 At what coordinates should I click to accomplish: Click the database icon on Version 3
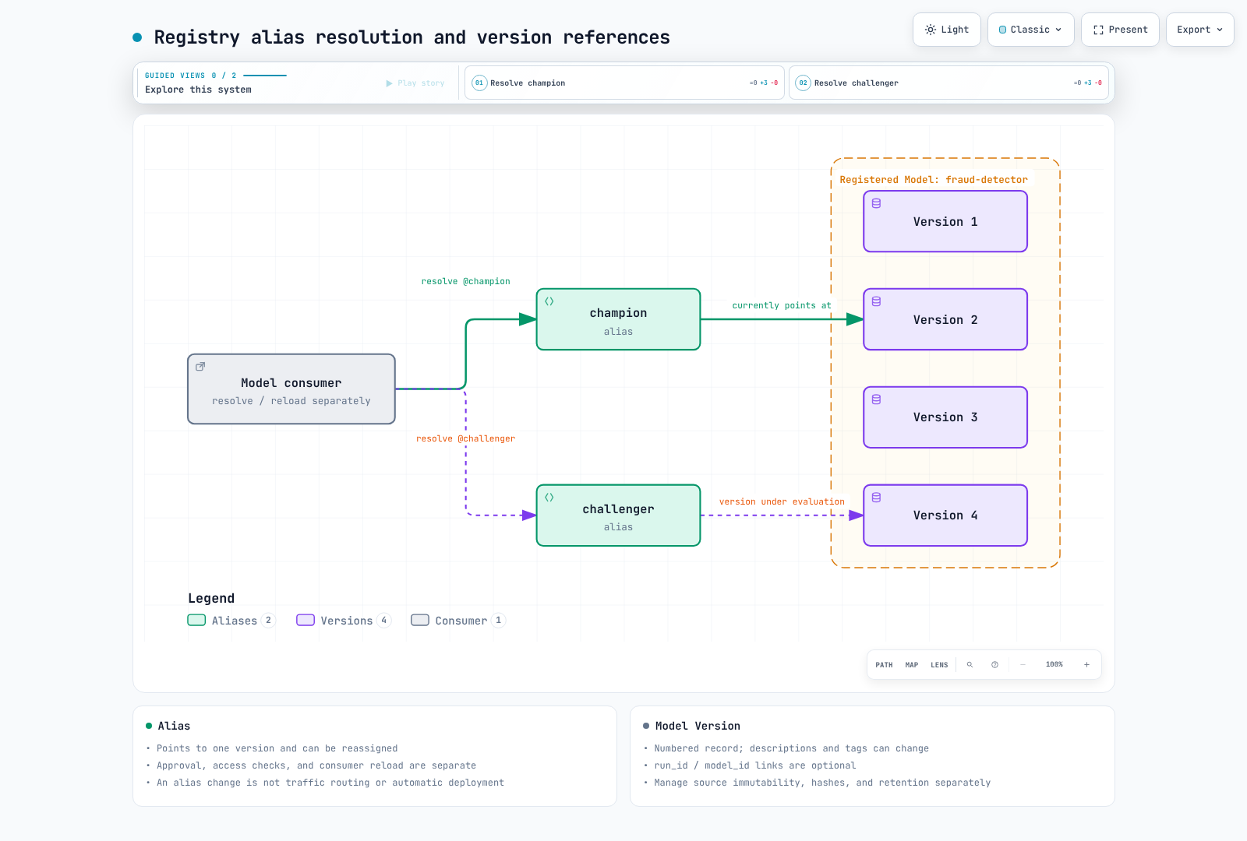pyautogui.click(x=876, y=399)
